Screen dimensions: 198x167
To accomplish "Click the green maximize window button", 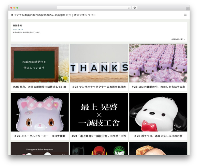I will [x=17, y=8].
